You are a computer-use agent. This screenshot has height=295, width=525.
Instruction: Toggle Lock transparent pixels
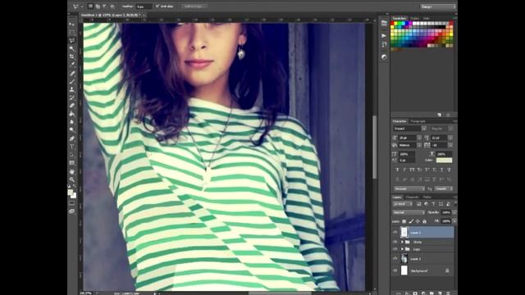pos(404,221)
